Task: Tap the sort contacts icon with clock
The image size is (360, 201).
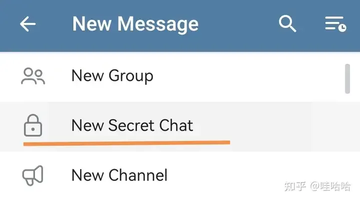Action: [x=335, y=24]
